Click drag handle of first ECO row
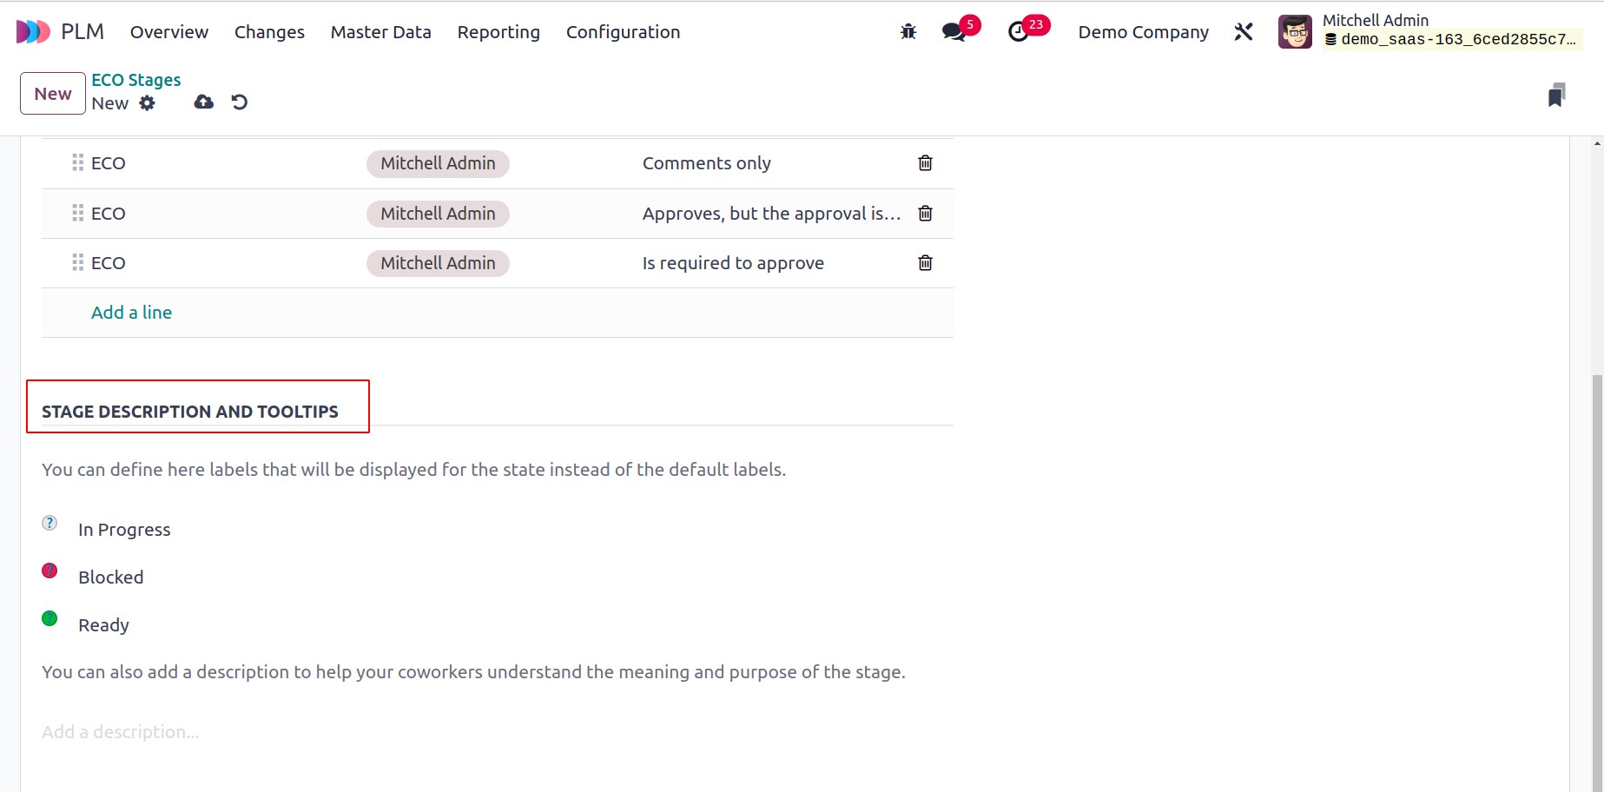This screenshot has width=1604, height=792. point(78,162)
